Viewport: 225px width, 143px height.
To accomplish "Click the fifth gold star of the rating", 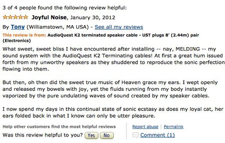I will pos(25,17).
